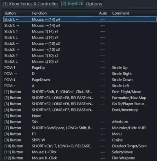Select the [9] Button Shift, W row
The height and width of the screenshot is (161, 157).
click(80, 140)
